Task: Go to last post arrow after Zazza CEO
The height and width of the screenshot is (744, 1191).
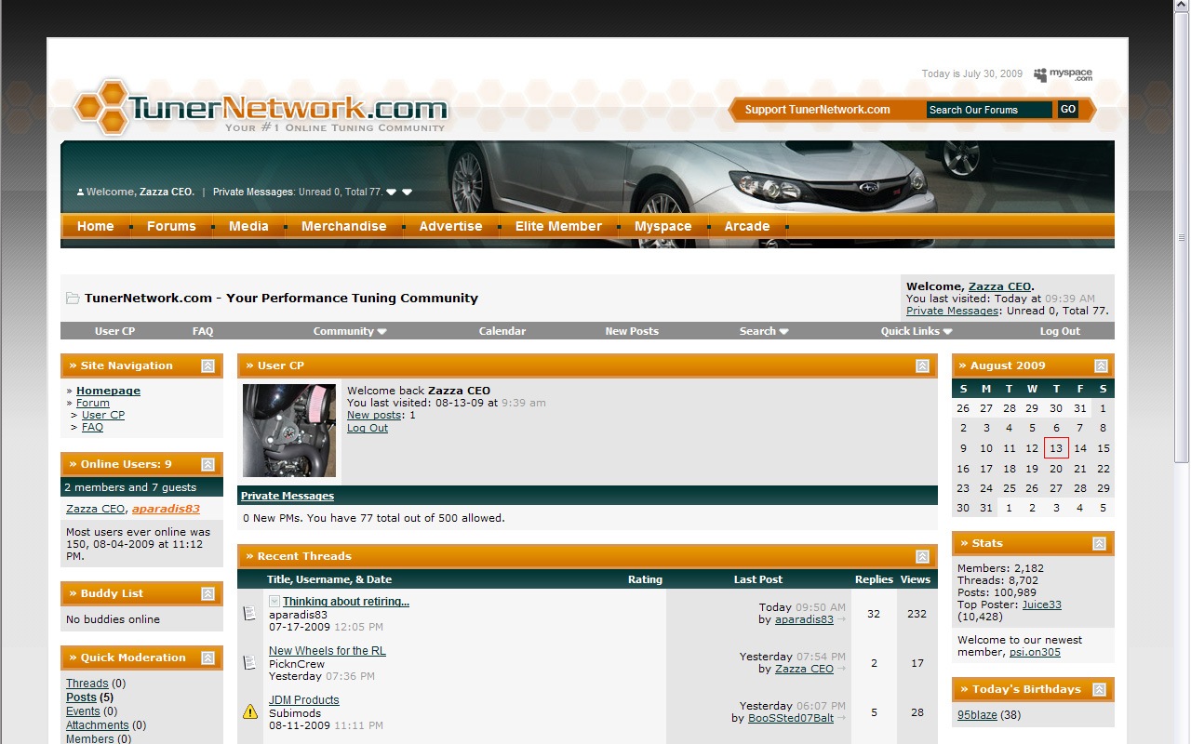Action: point(841,669)
